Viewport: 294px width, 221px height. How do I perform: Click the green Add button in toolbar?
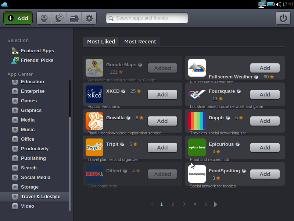[18, 18]
